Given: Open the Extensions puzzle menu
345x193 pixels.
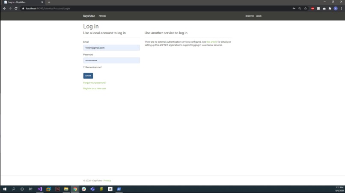Looking at the screenshot, I should coord(330,9).
